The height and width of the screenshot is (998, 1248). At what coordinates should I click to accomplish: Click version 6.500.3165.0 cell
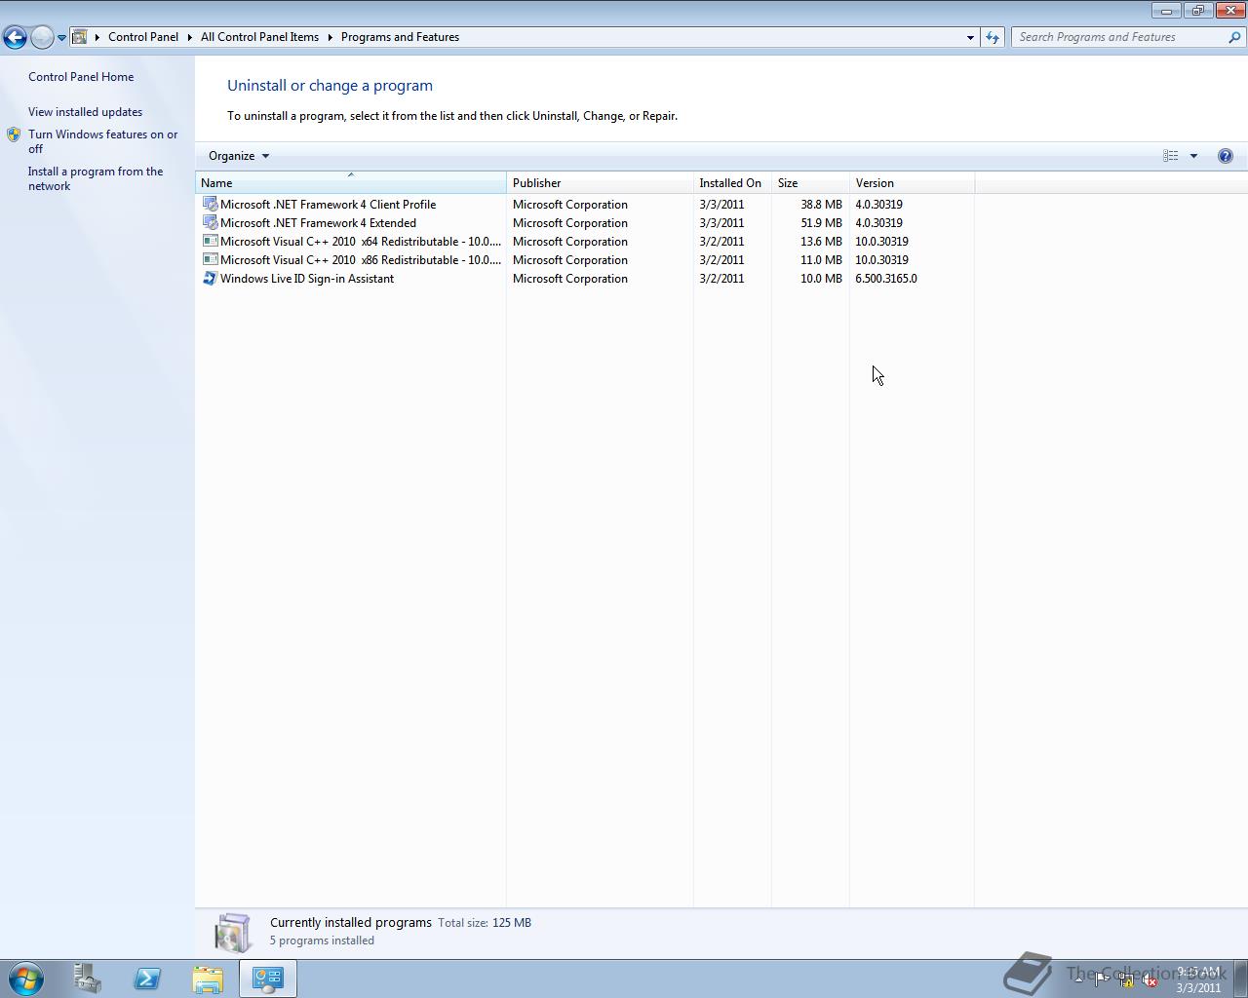(885, 279)
